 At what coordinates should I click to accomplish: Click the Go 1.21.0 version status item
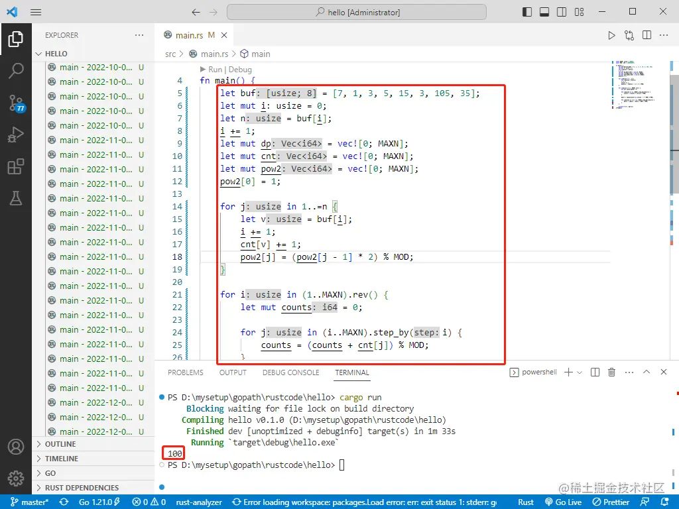pyautogui.click(x=99, y=502)
